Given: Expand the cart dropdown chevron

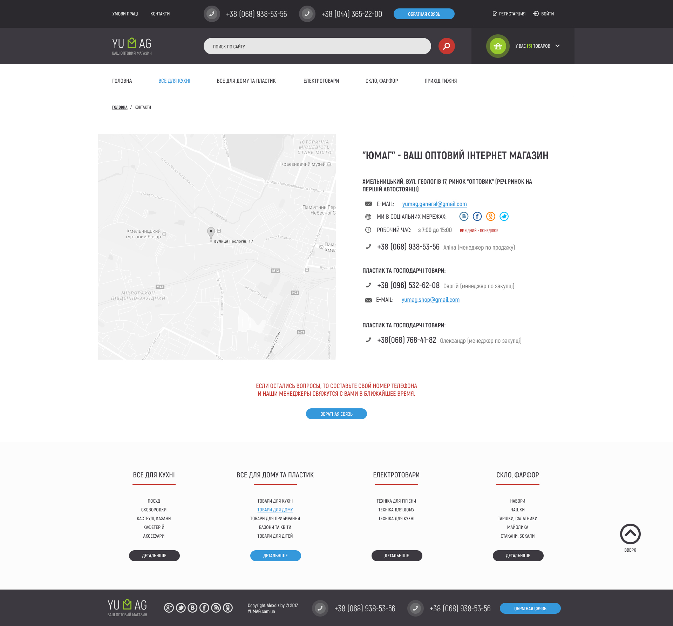Looking at the screenshot, I should [x=557, y=46].
